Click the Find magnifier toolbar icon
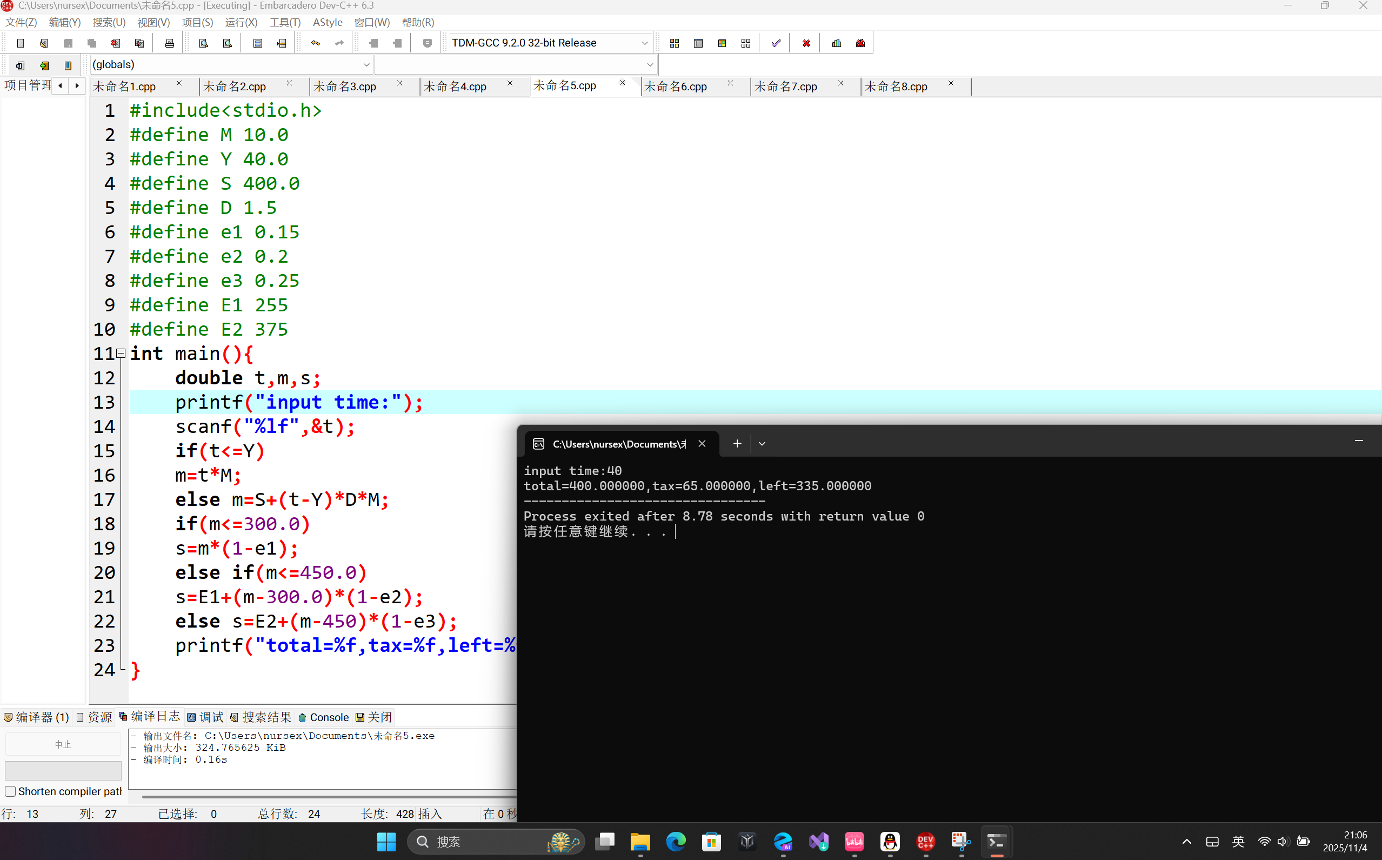Screen dimensions: 1382x860 (203, 43)
